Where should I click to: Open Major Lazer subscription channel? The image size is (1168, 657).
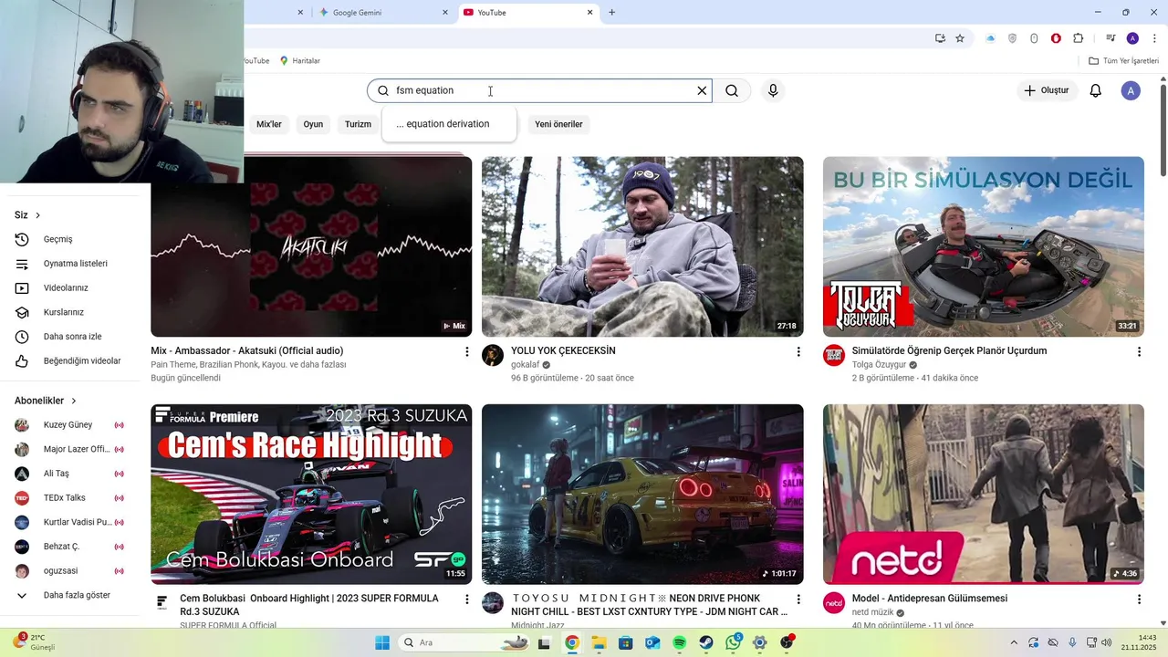coord(75,449)
